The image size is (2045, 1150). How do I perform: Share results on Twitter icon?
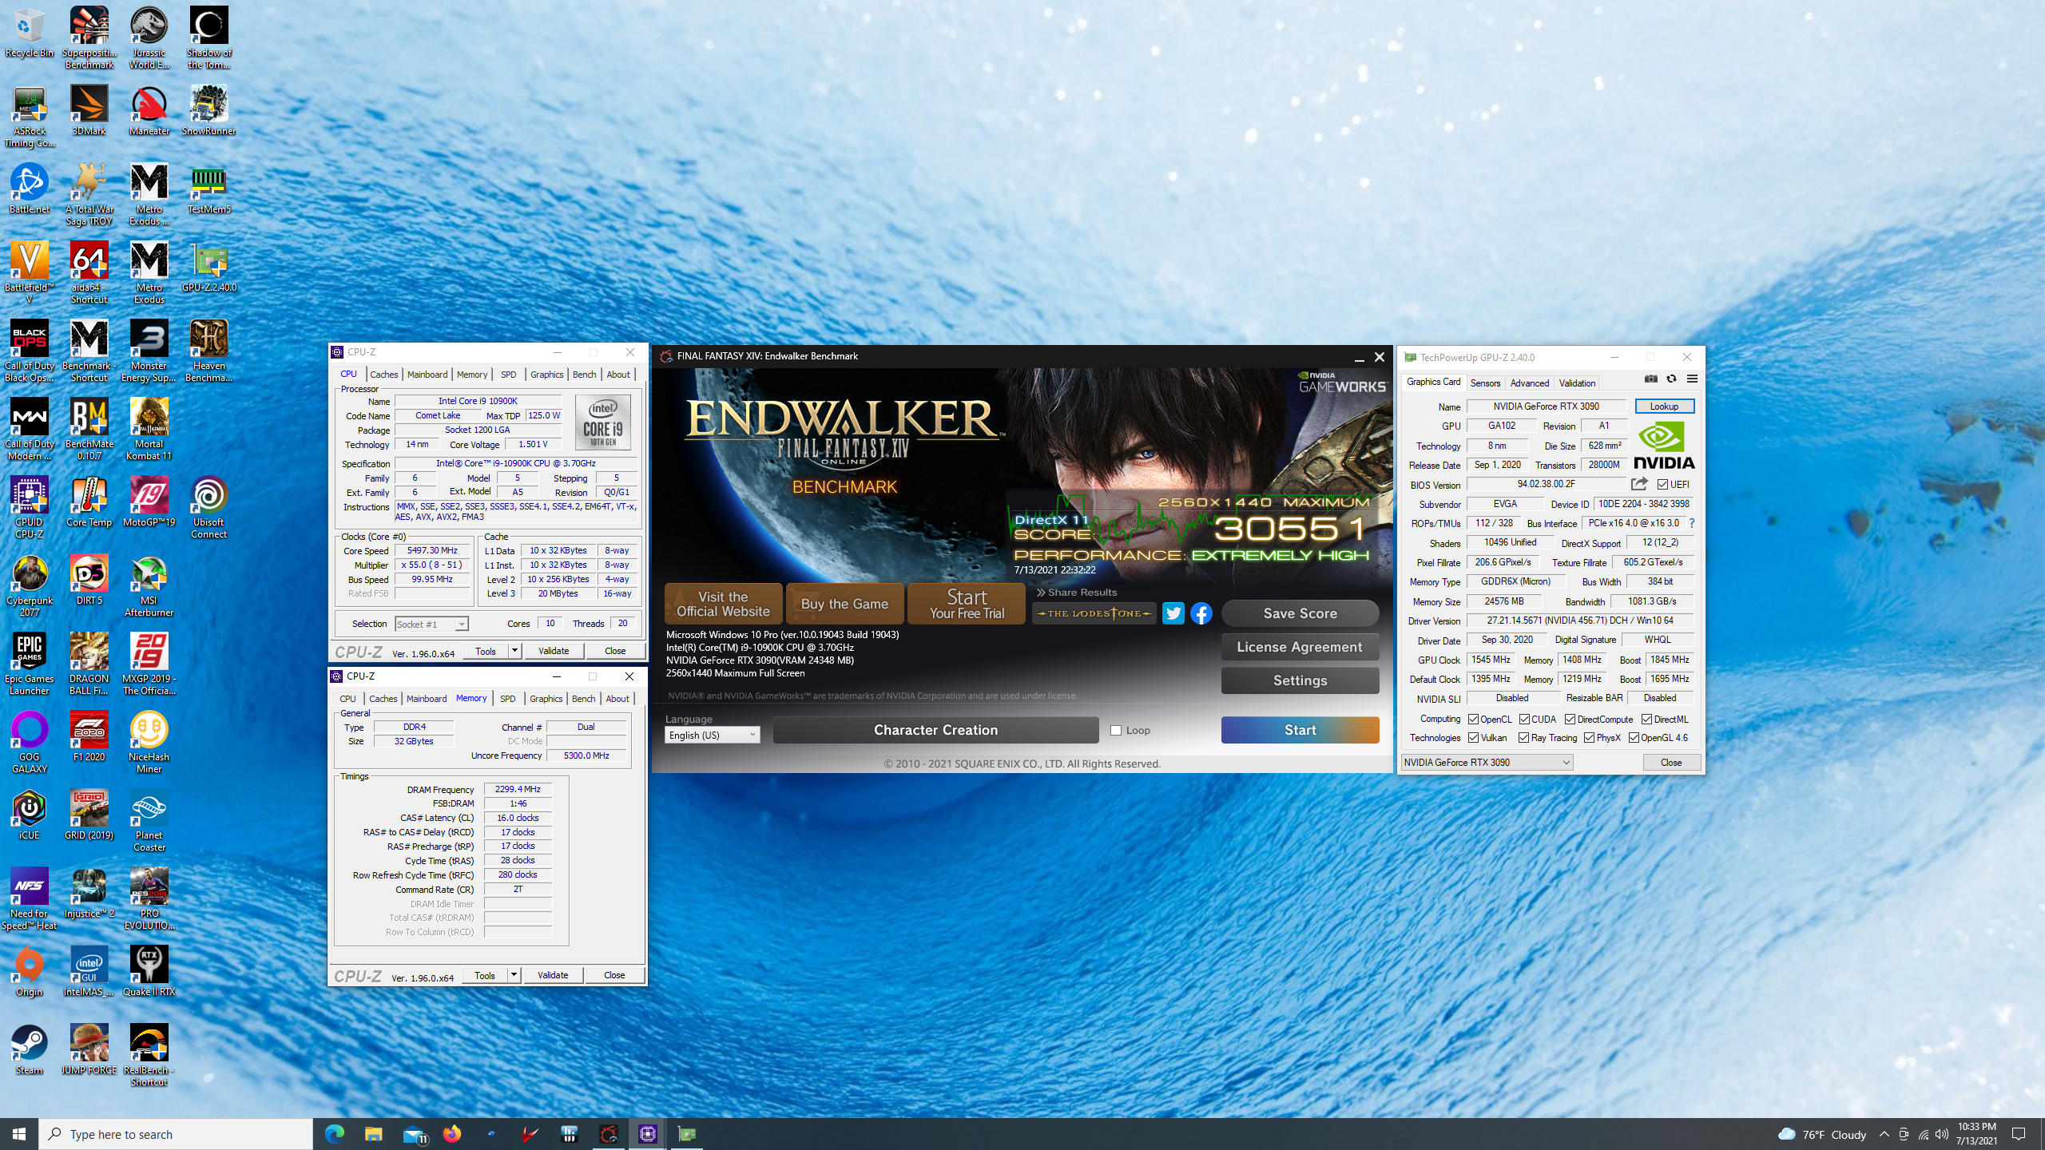click(1173, 613)
